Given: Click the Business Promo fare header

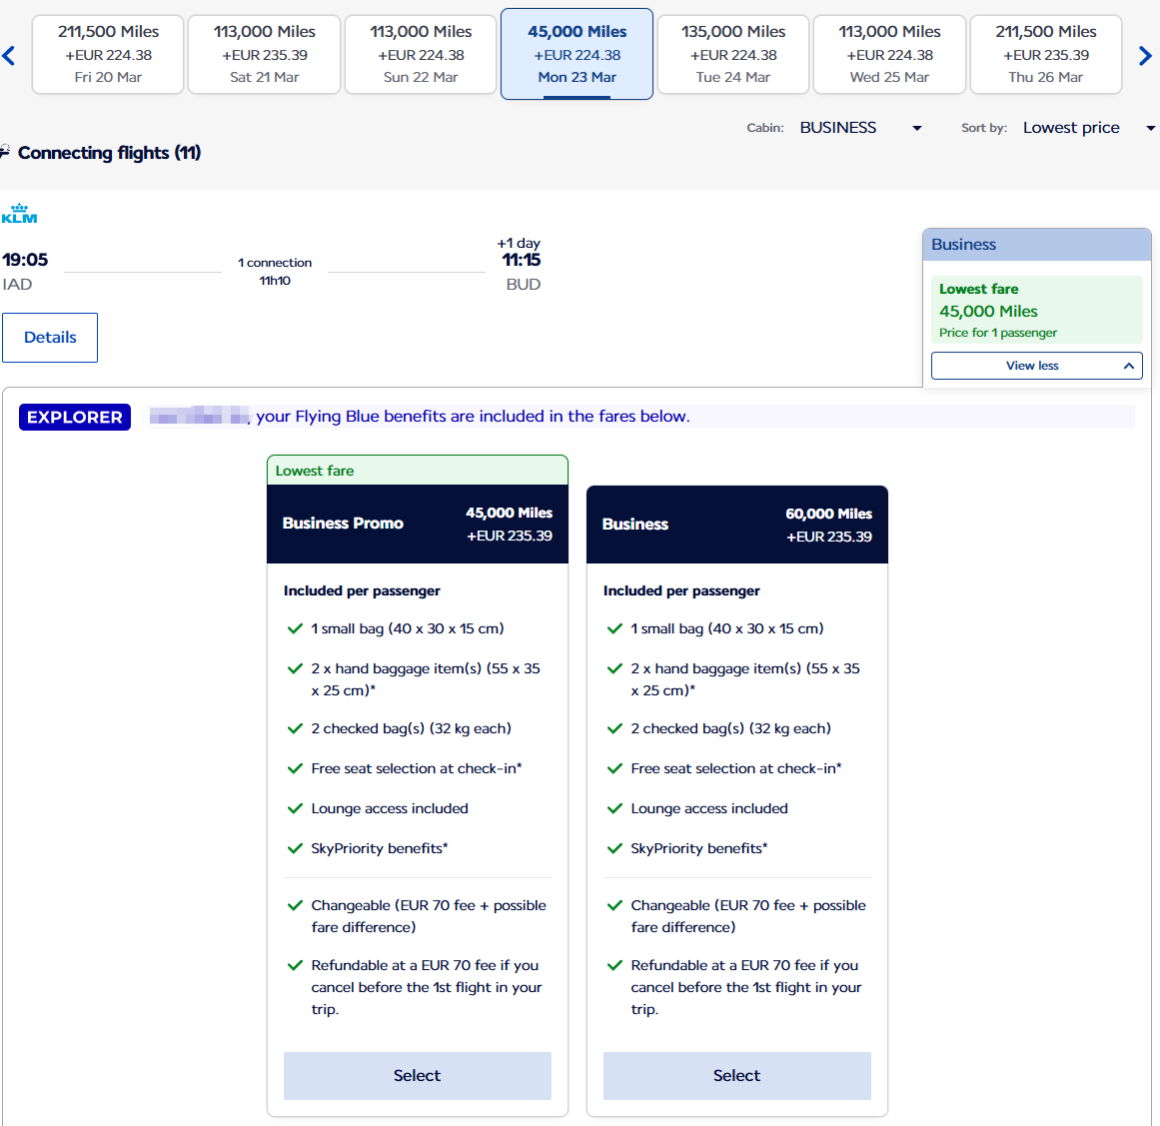Looking at the screenshot, I should tap(417, 524).
